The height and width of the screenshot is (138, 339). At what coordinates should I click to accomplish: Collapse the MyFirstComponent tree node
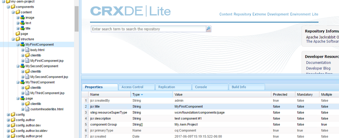[x=18, y=45]
